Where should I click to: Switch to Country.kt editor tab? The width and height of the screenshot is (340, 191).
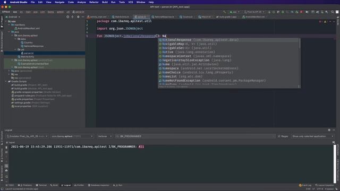click(187, 16)
